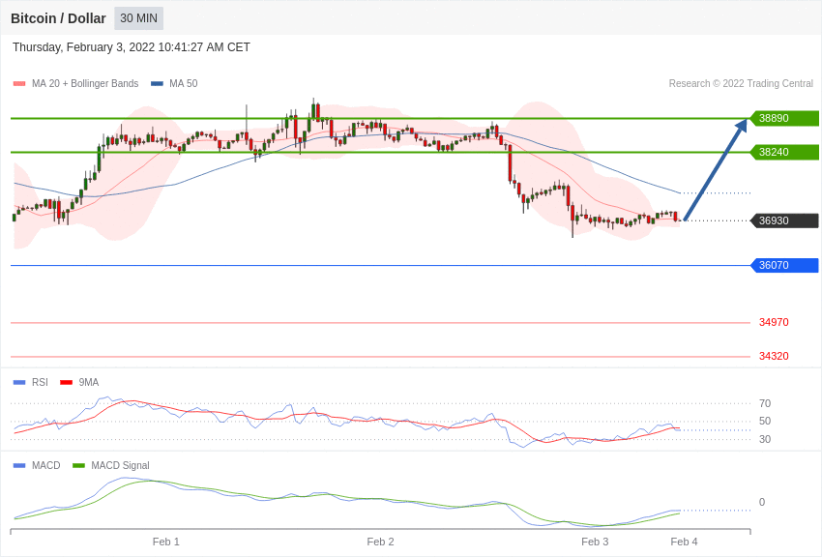Image resolution: width=822 pixels, height=557 pixels.
Task: Select the RSI legend label
Action: pyautogui.click(x=40, y=383)
